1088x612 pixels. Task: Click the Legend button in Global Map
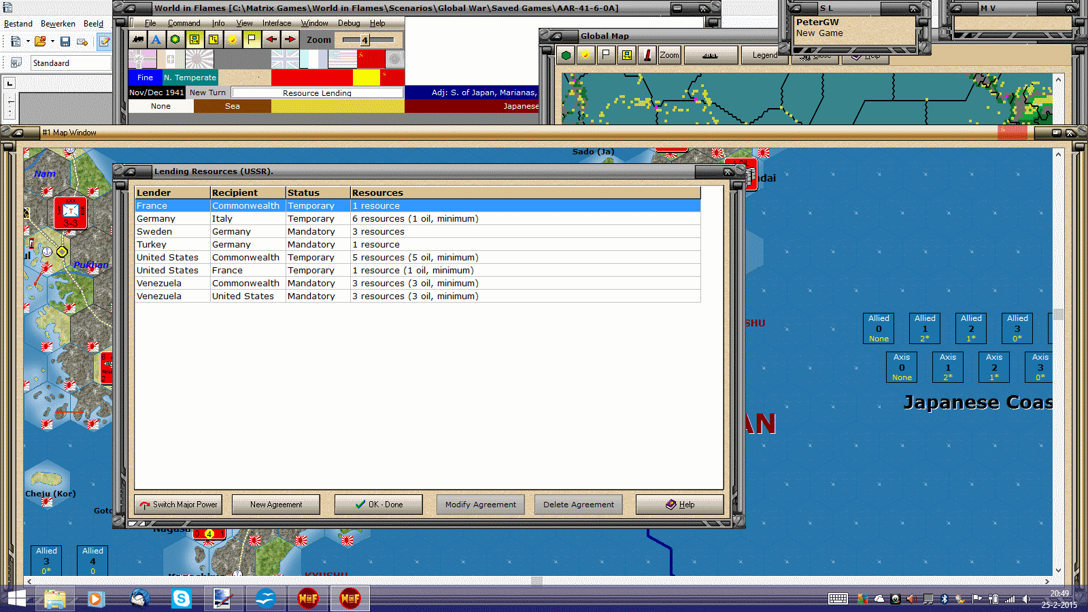click(764, 55)
